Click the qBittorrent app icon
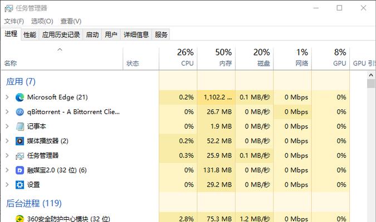This screenshot has height=222, width=376. click(x=19, y=112)
